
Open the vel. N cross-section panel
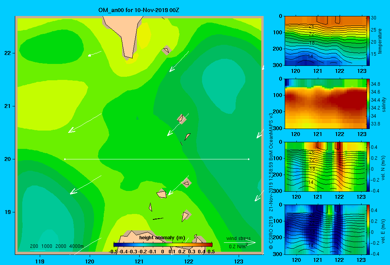pos(325,166)
